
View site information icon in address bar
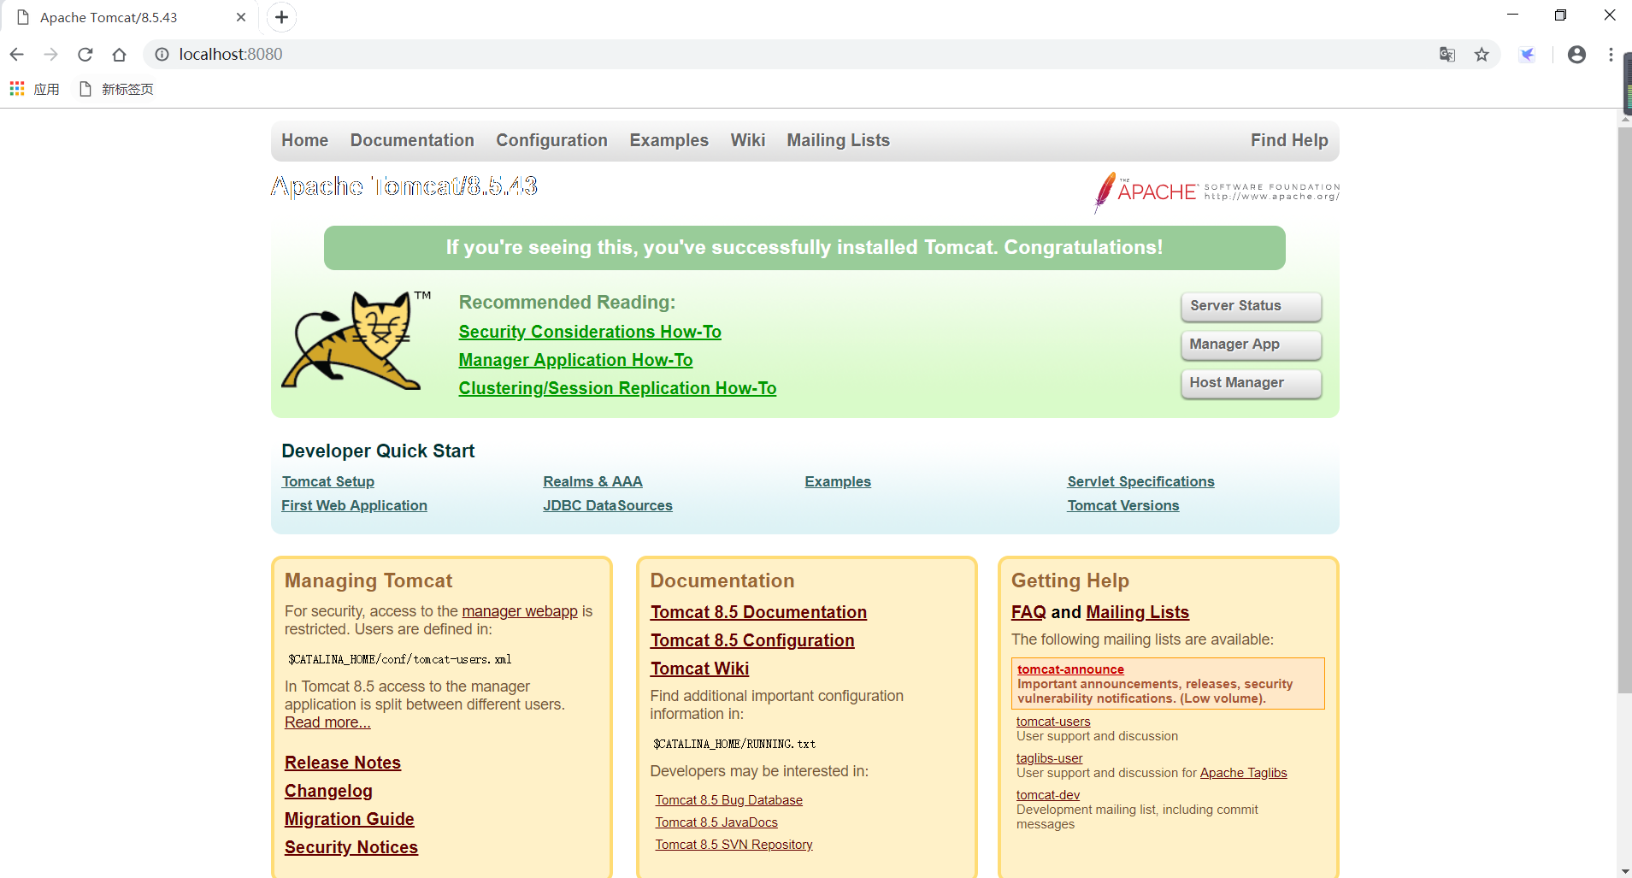coord(162,55)
